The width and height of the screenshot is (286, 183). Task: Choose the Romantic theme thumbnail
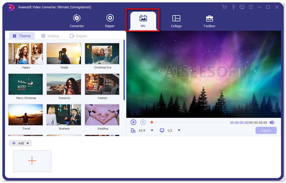point(64,84)
